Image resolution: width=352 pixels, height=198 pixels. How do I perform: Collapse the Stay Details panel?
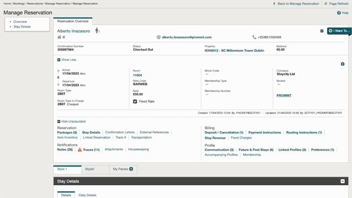point(343,181)
